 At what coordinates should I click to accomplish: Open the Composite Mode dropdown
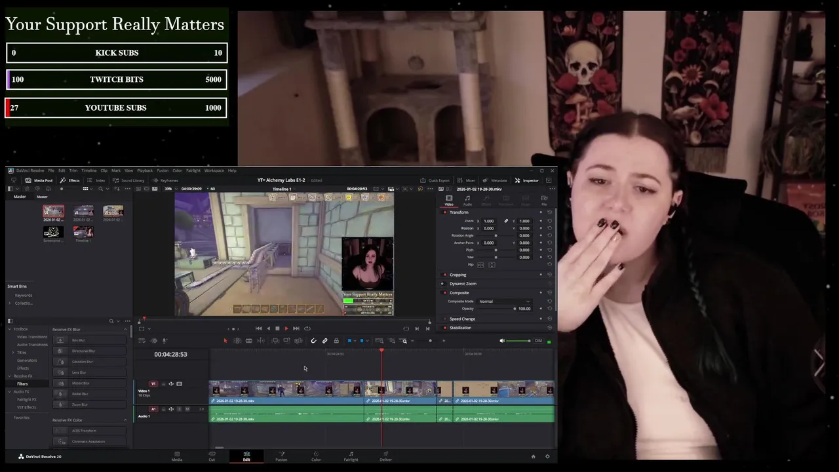click(505, 302)
